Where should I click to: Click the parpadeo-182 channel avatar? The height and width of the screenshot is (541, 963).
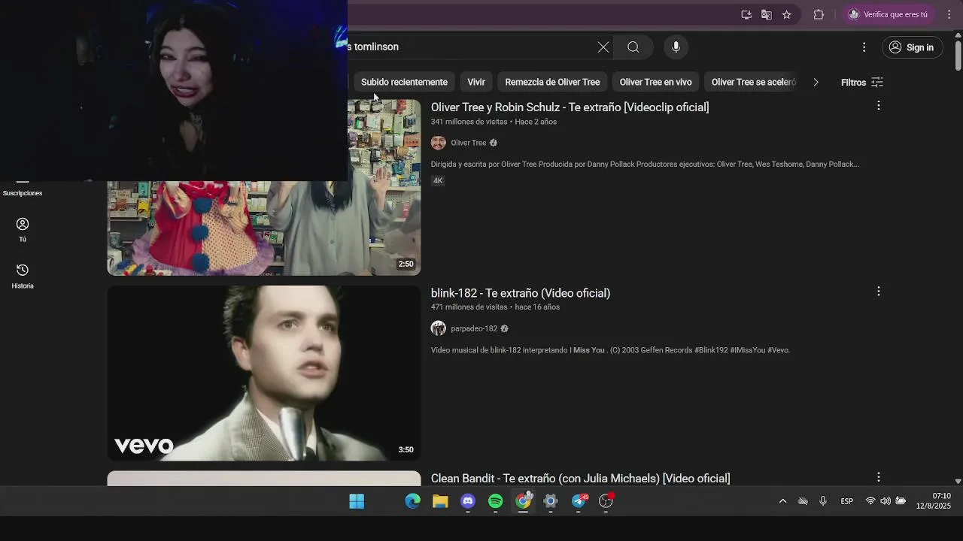pyautogui.click(x=439, y=328)
